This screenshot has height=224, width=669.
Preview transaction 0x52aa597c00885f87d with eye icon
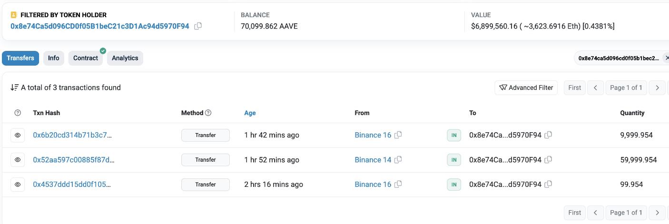point(18,160)
